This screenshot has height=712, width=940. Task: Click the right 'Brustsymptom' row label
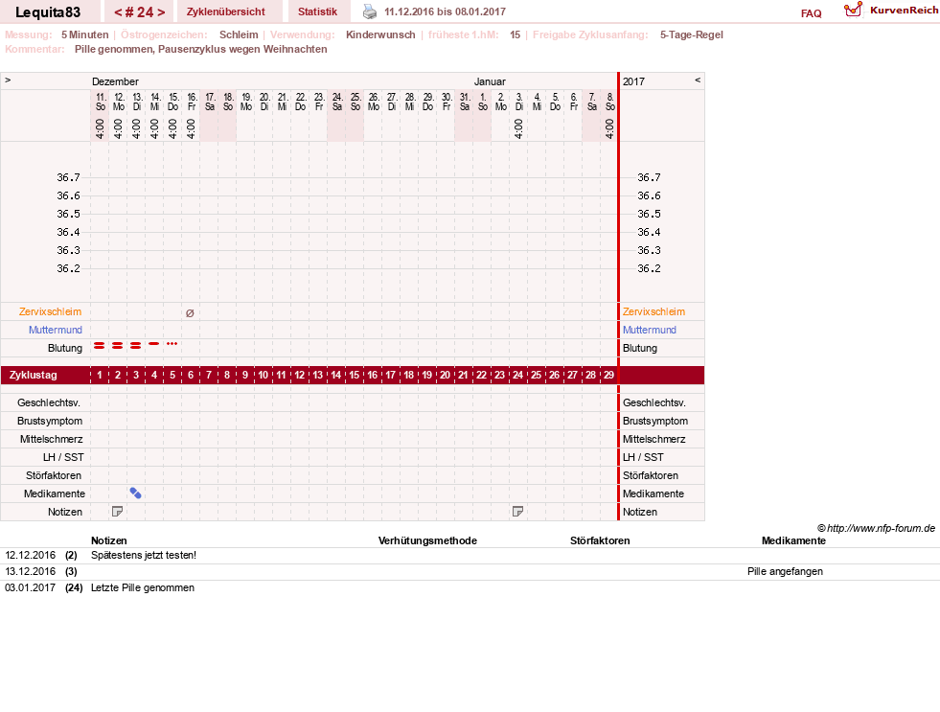[x=655, y=421]
